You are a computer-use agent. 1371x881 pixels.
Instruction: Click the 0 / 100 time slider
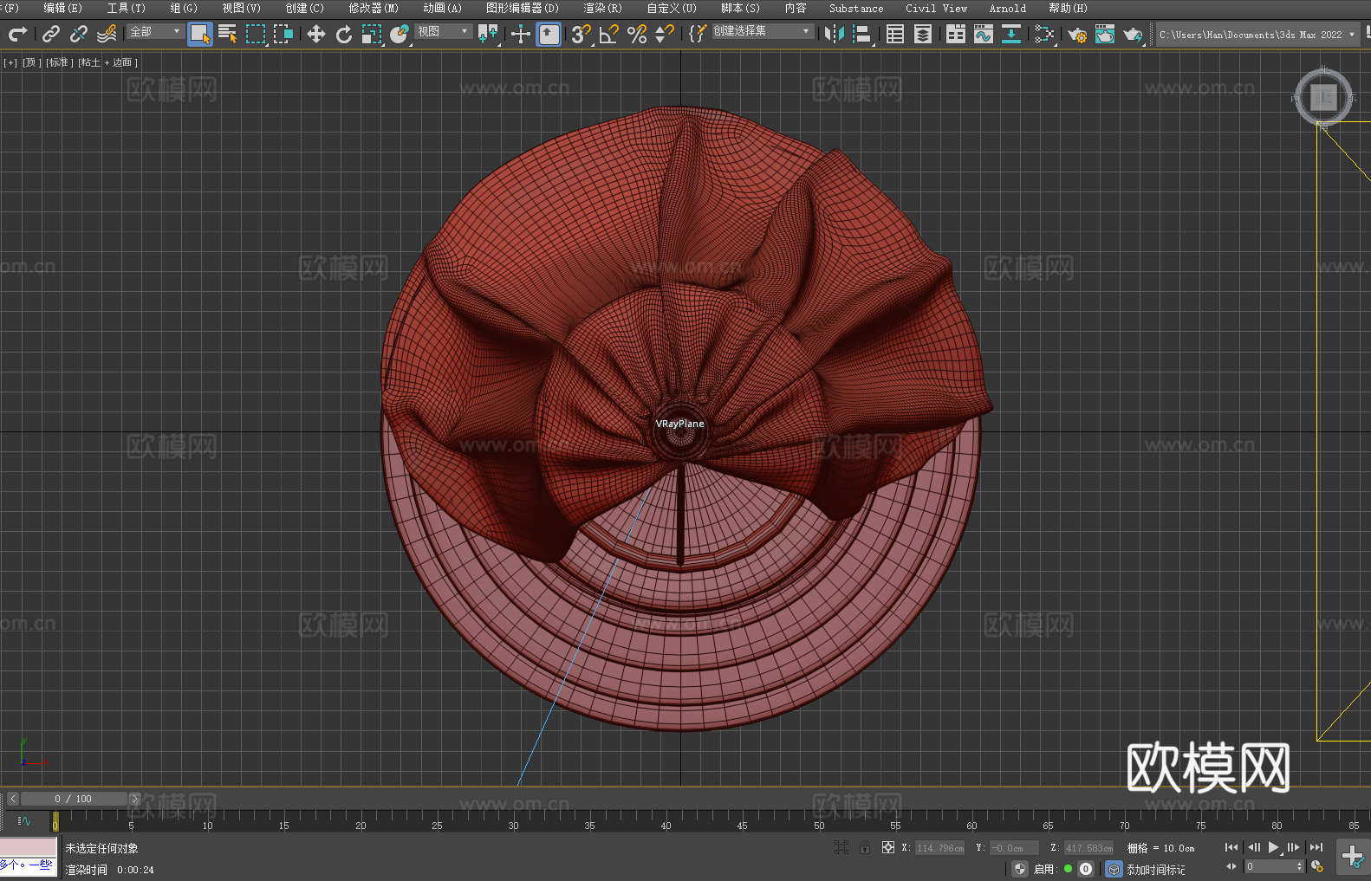click(x=74, y=799)
